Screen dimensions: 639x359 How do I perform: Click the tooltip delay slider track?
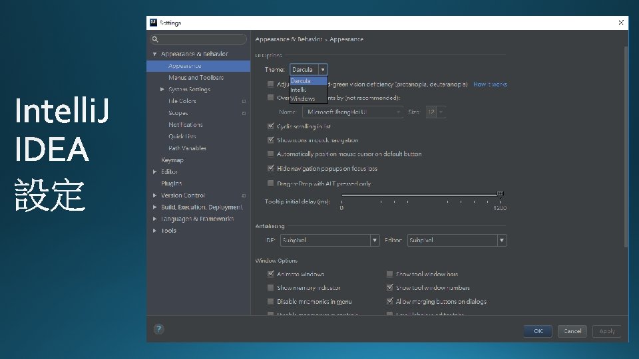pyautogui.click(x=420, y=195)
